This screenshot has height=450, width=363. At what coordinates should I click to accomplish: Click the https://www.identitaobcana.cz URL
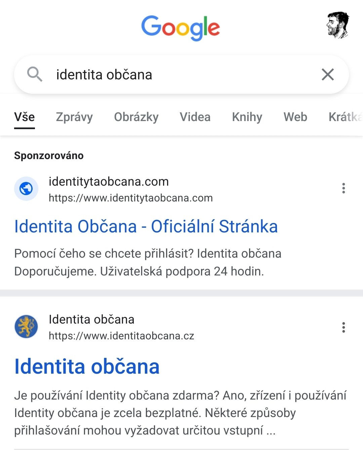click(x=121, y=336)
